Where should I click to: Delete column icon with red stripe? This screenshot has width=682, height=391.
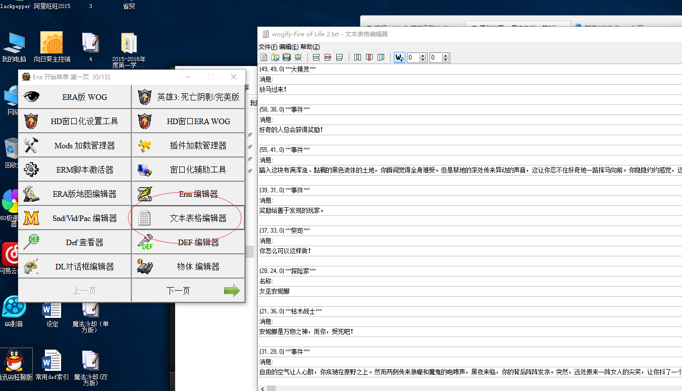point(370,58)
